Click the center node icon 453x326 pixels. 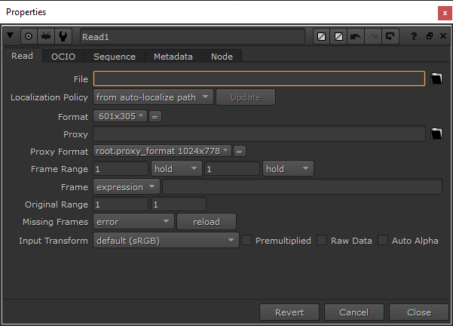[29, 36]
